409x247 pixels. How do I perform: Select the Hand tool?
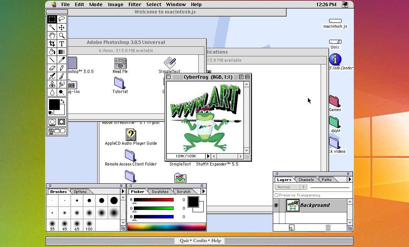(52, 36)
